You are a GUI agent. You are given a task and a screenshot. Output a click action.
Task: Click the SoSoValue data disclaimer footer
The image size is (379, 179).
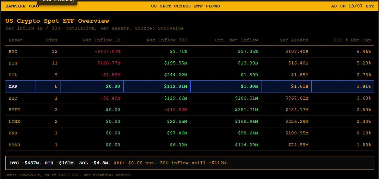[68, 175]
